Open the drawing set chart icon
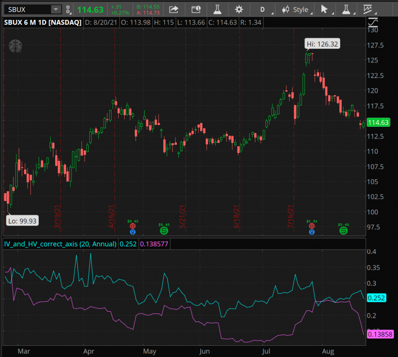The image size is (398, 357). [x=368, y=10]
